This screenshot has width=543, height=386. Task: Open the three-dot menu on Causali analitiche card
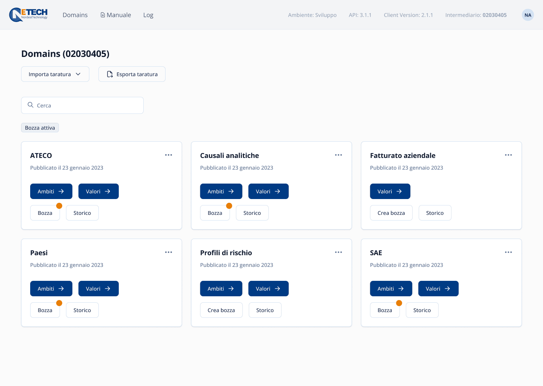click(x=338, y=155)
